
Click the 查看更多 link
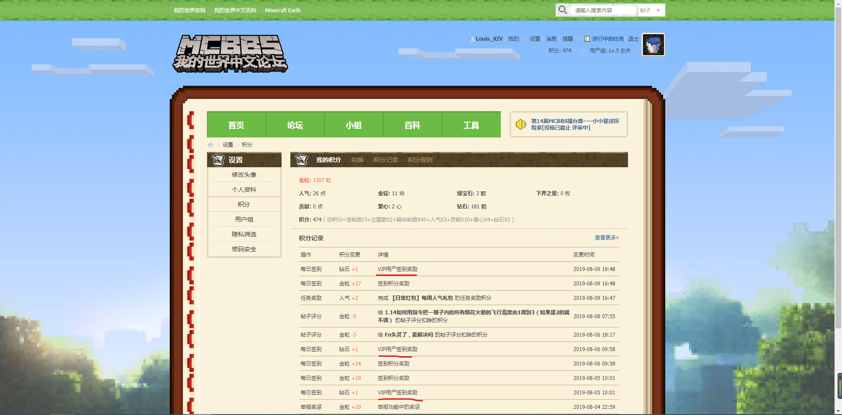[x=607, y=238]
